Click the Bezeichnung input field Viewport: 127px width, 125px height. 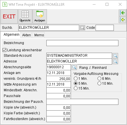82,43
